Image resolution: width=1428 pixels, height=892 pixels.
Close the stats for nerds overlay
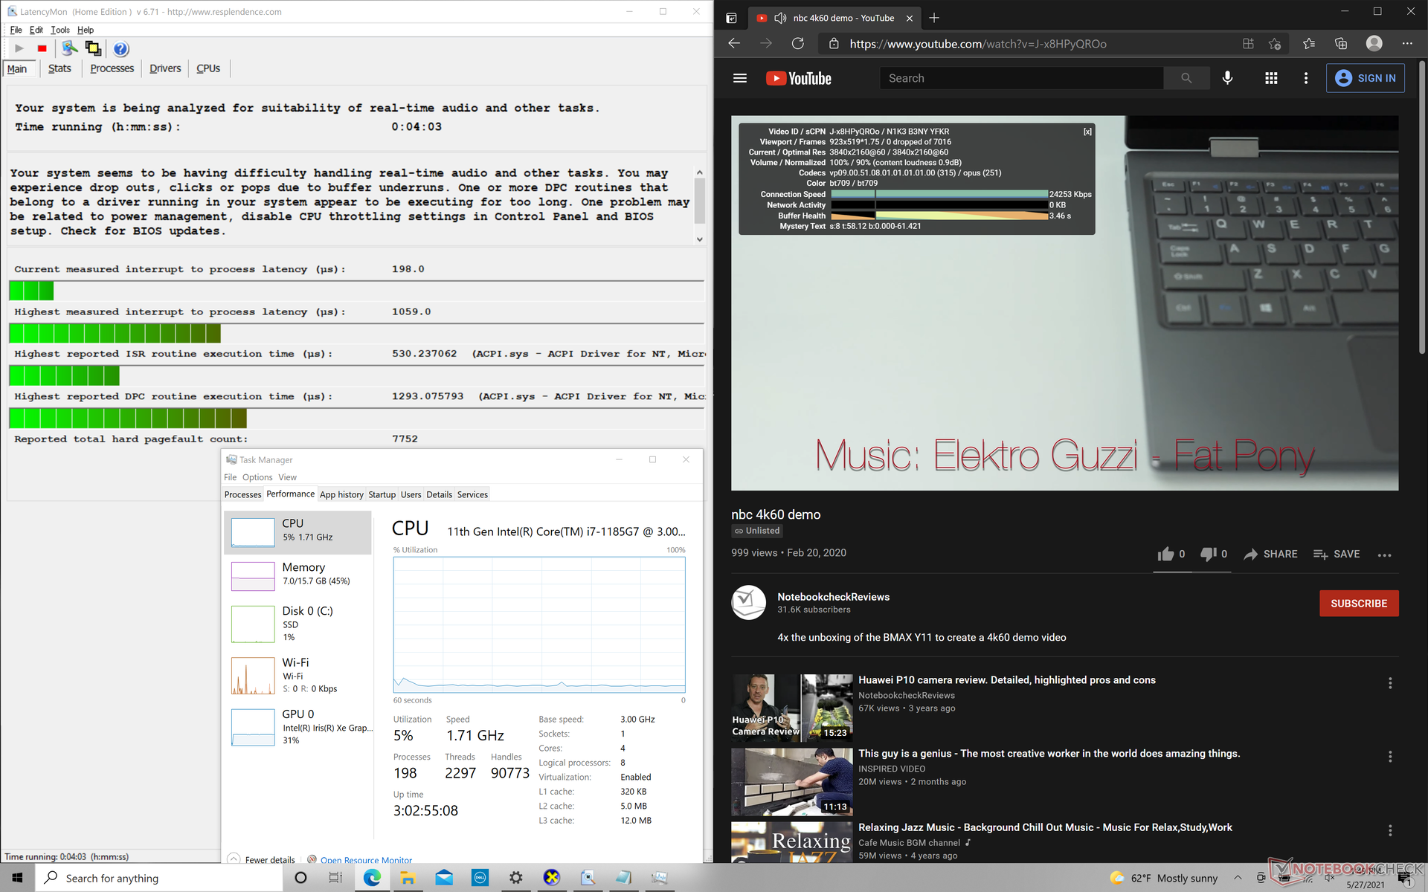coord(1087,132)
